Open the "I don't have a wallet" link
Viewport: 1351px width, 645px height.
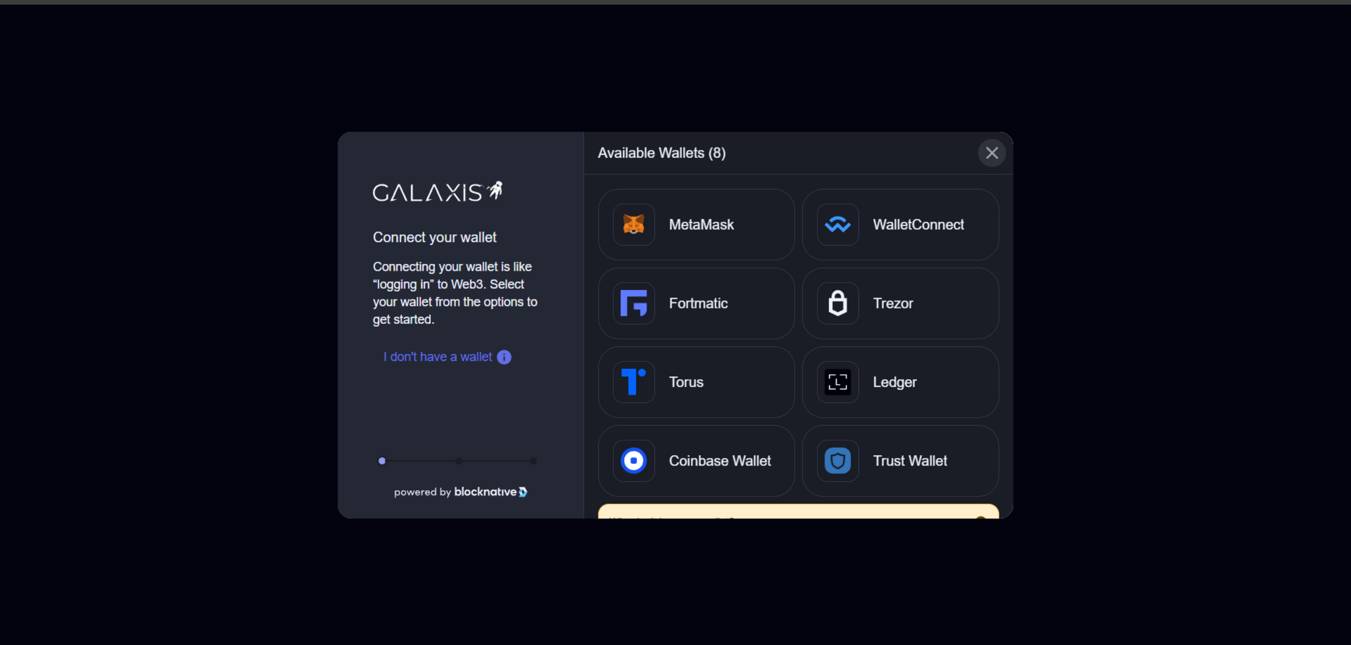pyautogui.click(x=438, y=357)
